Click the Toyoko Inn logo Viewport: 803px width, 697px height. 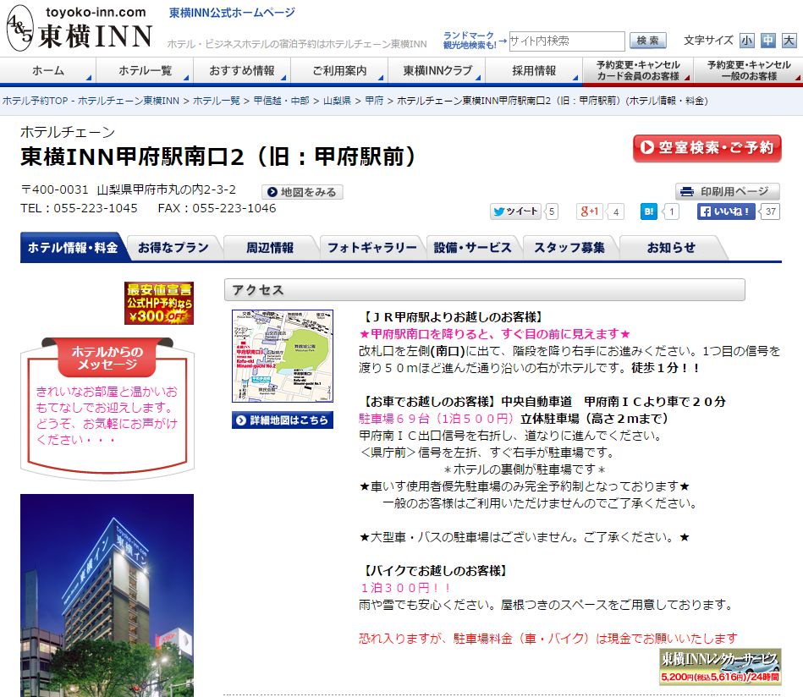click(80, 28)
